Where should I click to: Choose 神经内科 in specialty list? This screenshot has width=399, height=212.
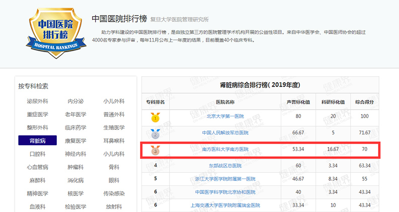(75, 154)
